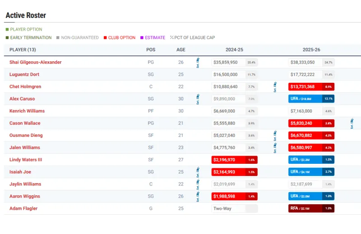Select $35,859,950 salary cell
Viewport: 361px width, 234px height.
[x=234, y=62]
